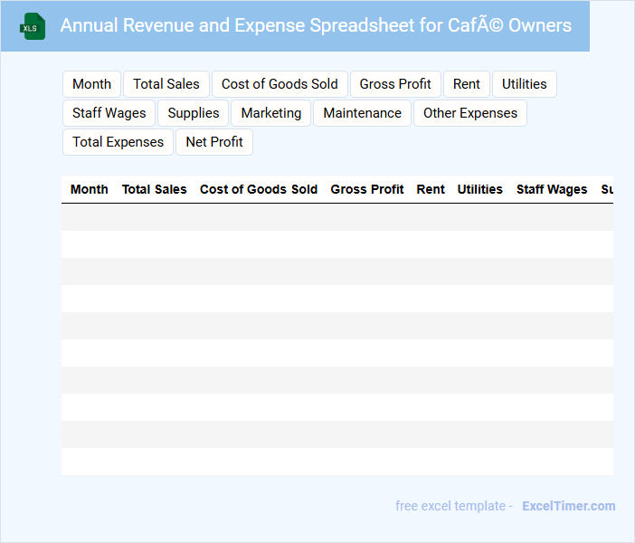The image size is (635, 543).
Task: Click the Month column header in table
Action: pyautogui.click(x=89, y=189)
